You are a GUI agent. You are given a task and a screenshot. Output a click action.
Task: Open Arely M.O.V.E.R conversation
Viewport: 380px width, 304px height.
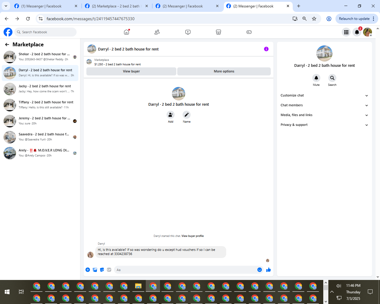[x=40, y=153]
